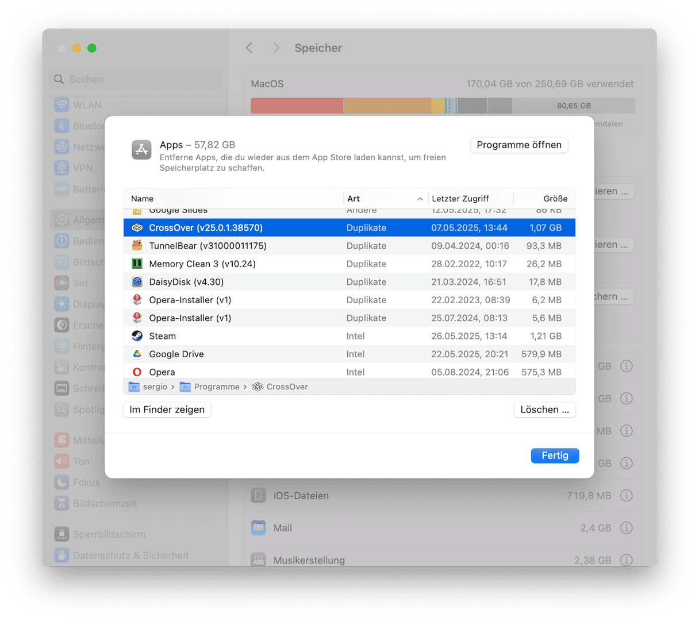This screenshot has width=699, height=622.
Task: Click the Google Drive app icon
Action: tap(137, 354)
